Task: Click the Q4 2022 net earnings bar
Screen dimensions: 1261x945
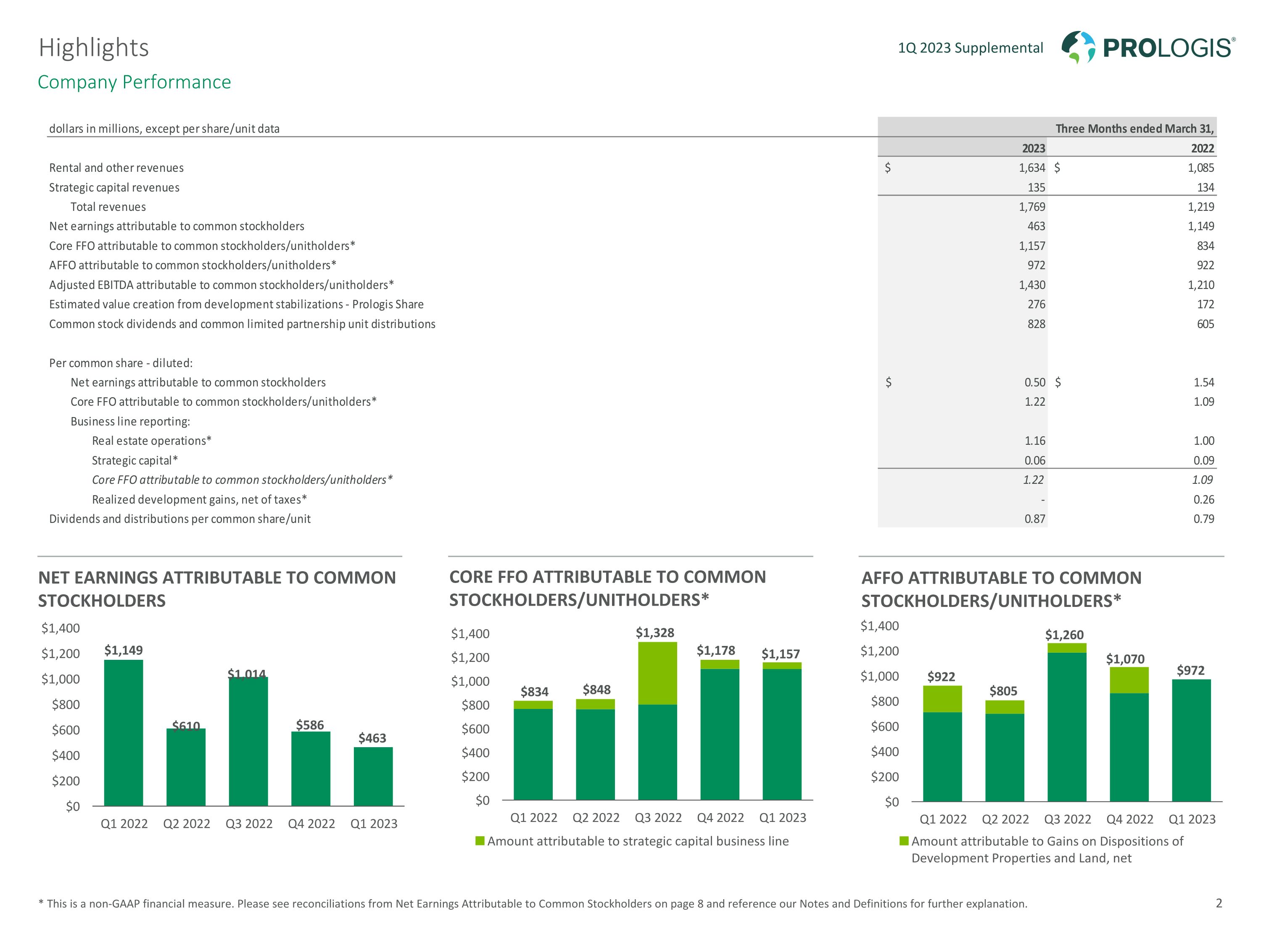Action: pos(311,769)
